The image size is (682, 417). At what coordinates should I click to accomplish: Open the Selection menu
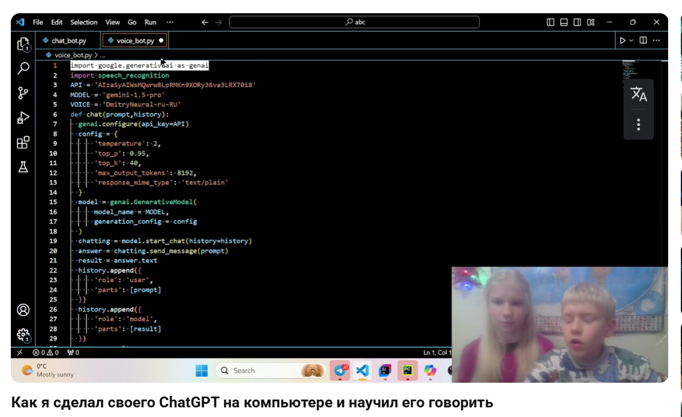click(x=84, y=22)
